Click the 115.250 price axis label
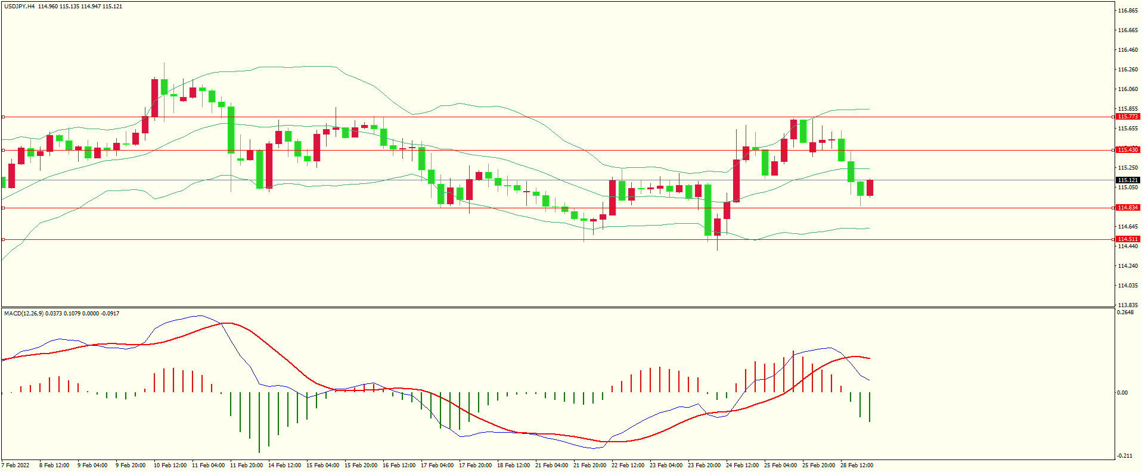This screenshot has height=472, width=1142. [1128, 168]
